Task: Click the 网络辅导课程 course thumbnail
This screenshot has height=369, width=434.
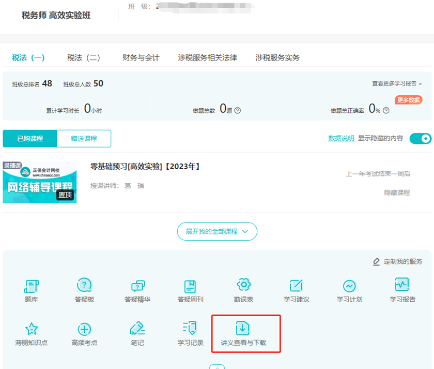Action: coord(40,182)
